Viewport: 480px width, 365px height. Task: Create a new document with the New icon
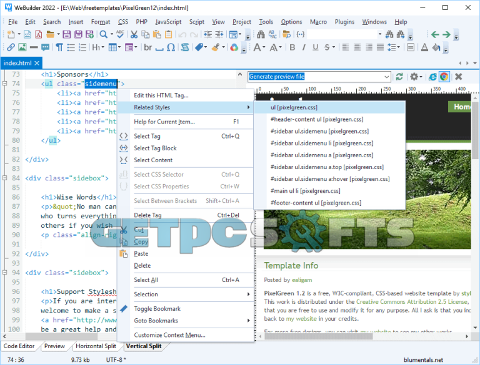pos(11,34)
